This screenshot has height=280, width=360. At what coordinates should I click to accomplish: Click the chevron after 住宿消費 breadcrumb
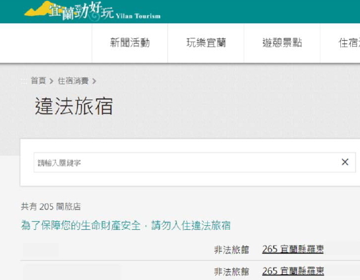coord(94,81)
